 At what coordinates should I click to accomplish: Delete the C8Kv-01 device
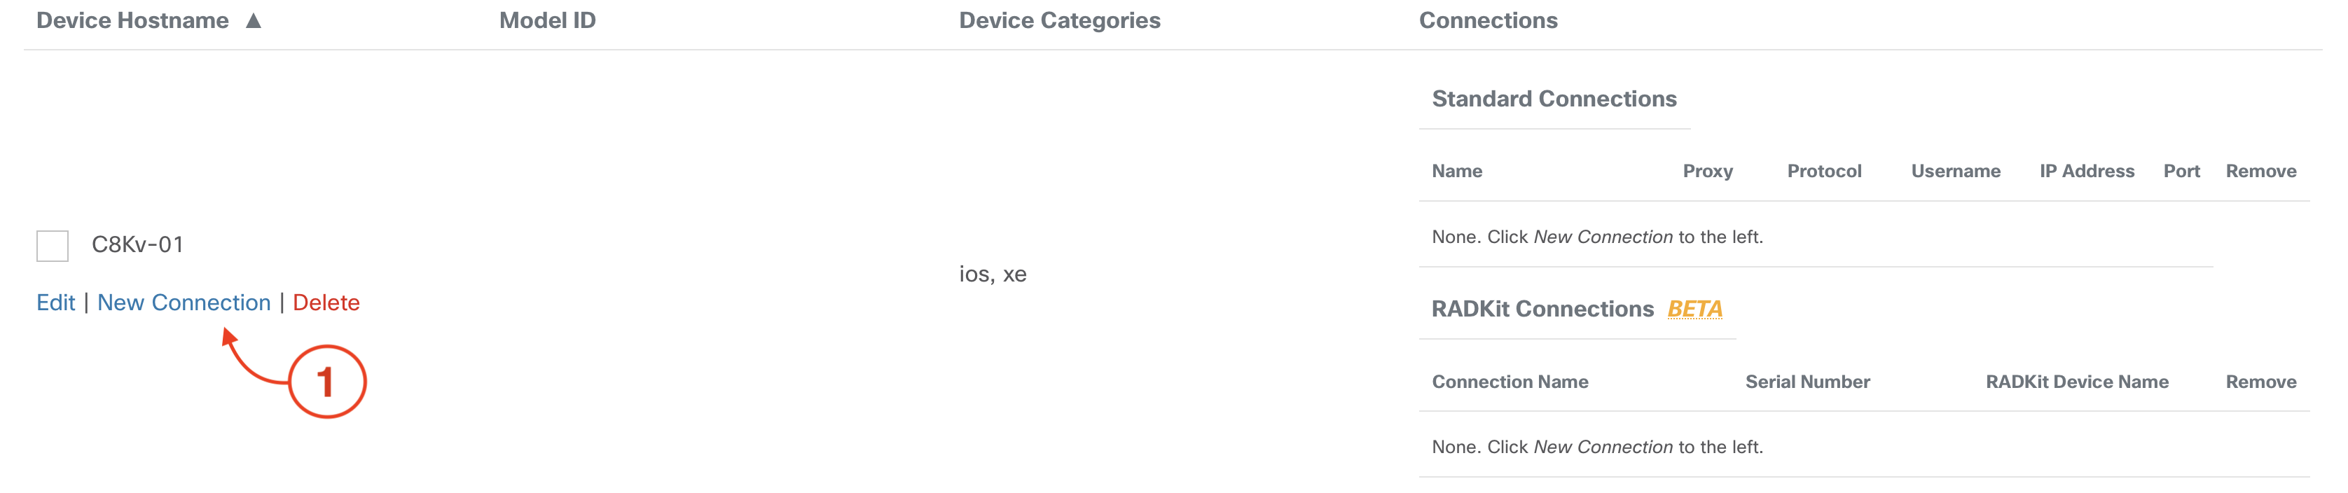[326, 303]
